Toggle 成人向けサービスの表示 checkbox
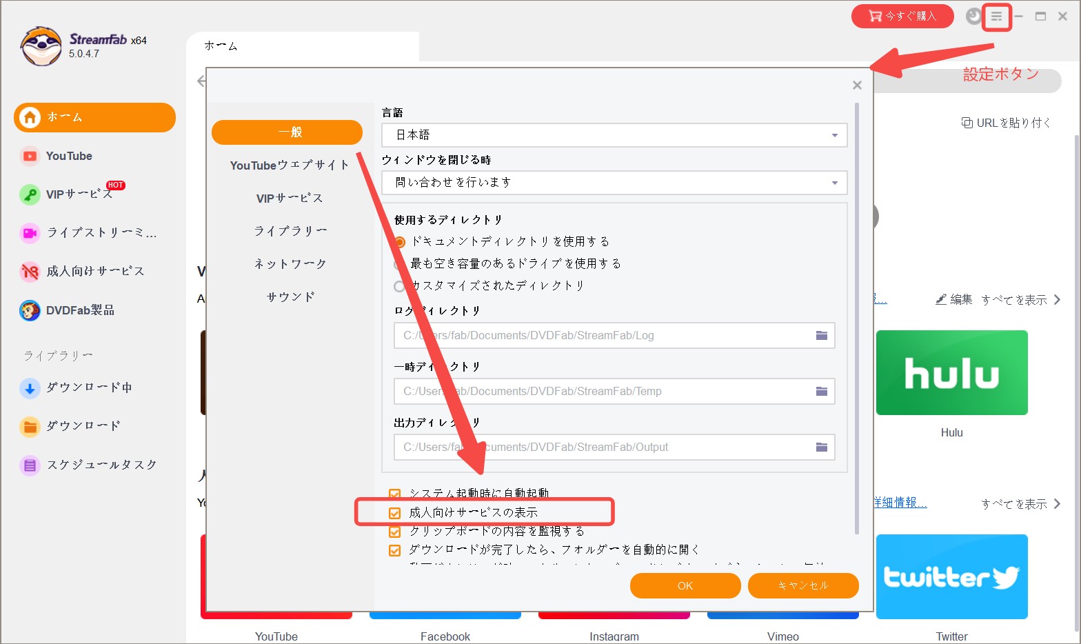This screenshot has height=644, width=1081. click(395, 513)
